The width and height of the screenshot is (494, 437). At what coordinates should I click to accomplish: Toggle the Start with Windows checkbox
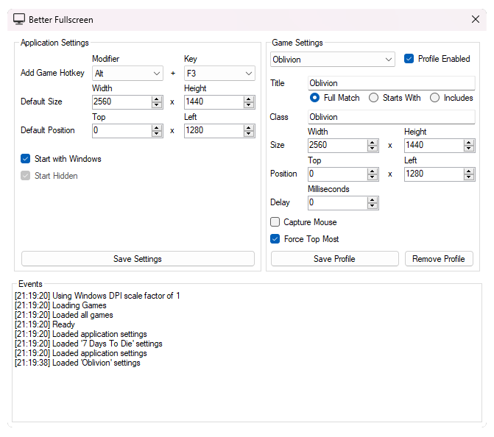pyautogui.click(x=26, y=159)
